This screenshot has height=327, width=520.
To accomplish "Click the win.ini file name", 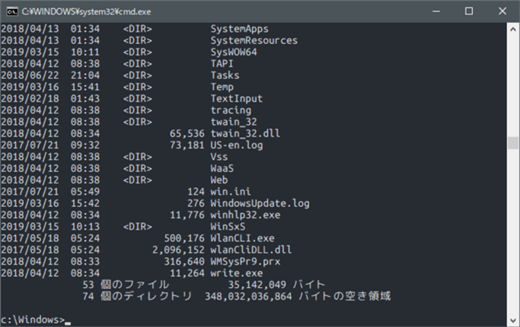I will [x=231, y=192].
